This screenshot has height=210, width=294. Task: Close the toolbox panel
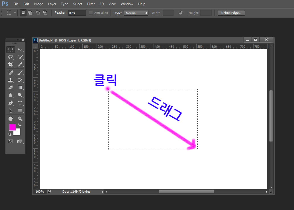pyautogui.click(x=23, y=40)
